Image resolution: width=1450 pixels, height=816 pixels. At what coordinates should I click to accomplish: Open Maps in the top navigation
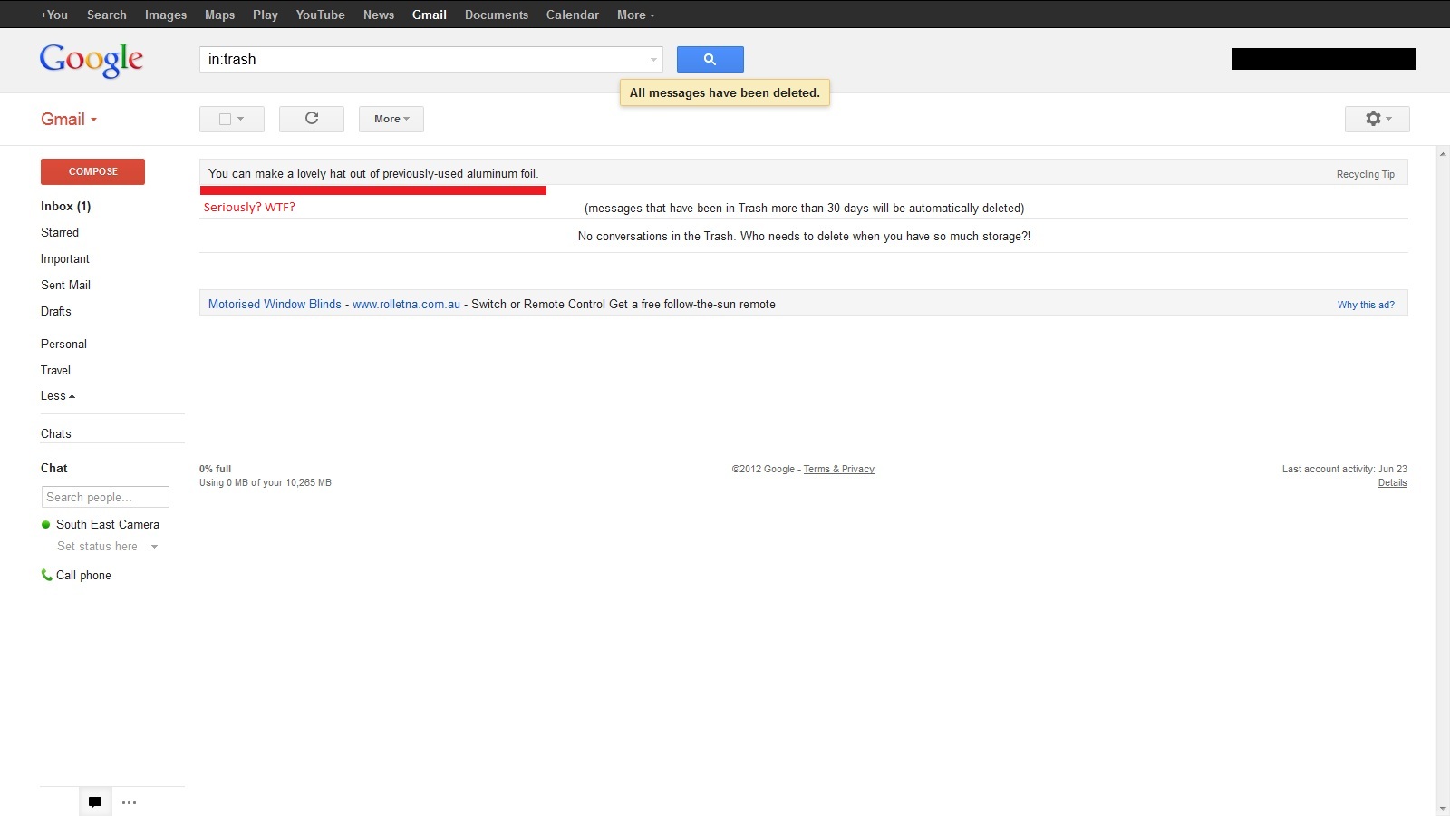[x=219, y=15]
